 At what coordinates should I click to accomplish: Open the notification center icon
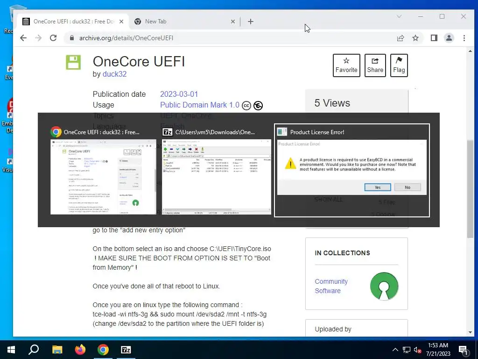[x=463, y=350]
